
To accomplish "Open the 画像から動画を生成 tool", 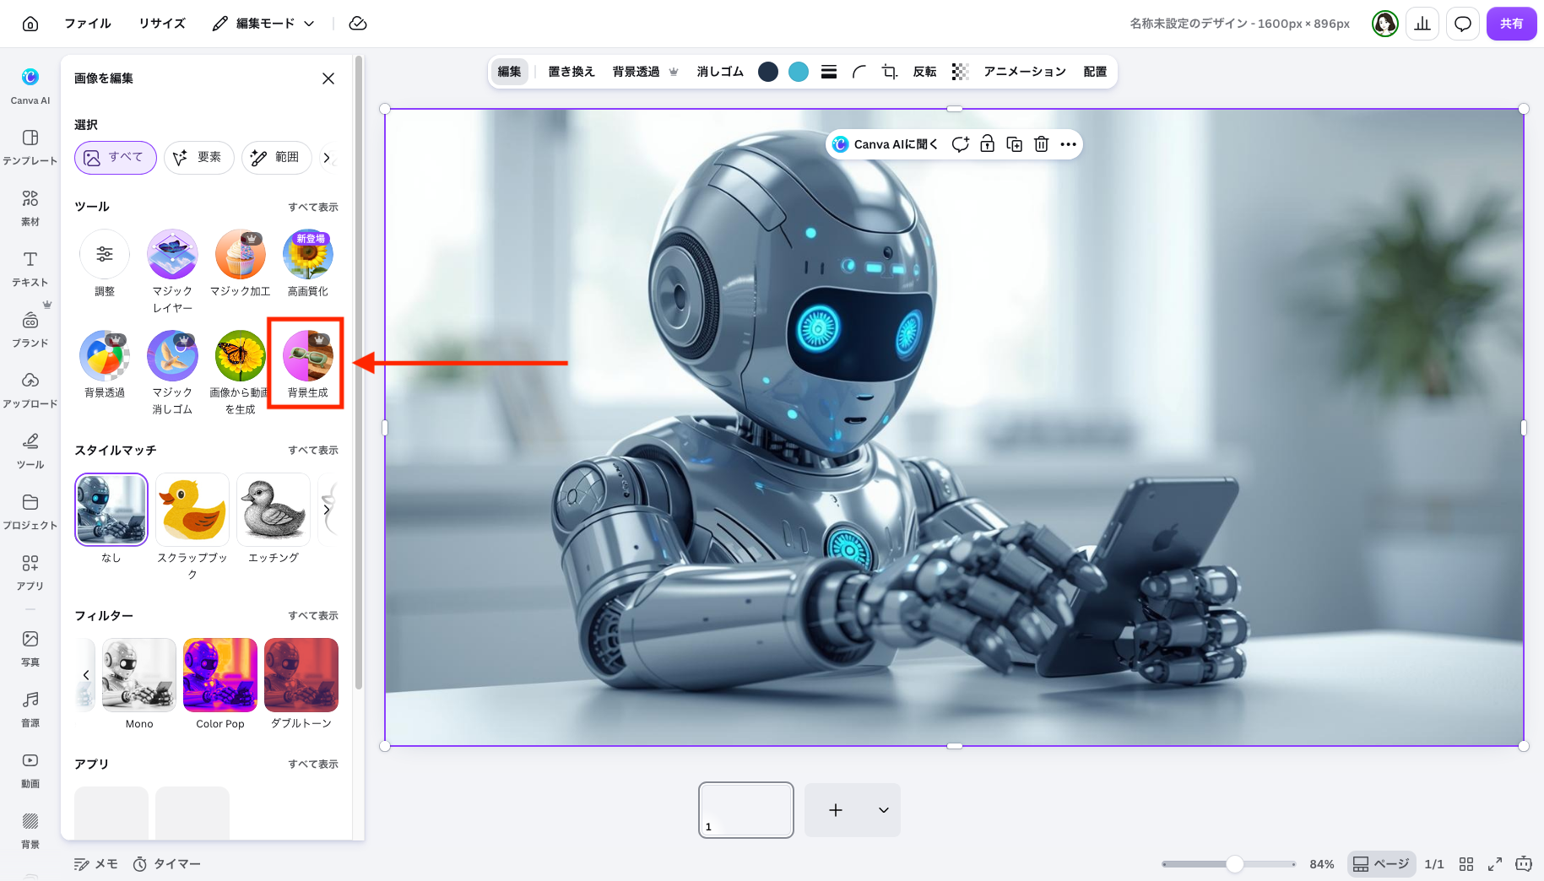I will 240,372.
